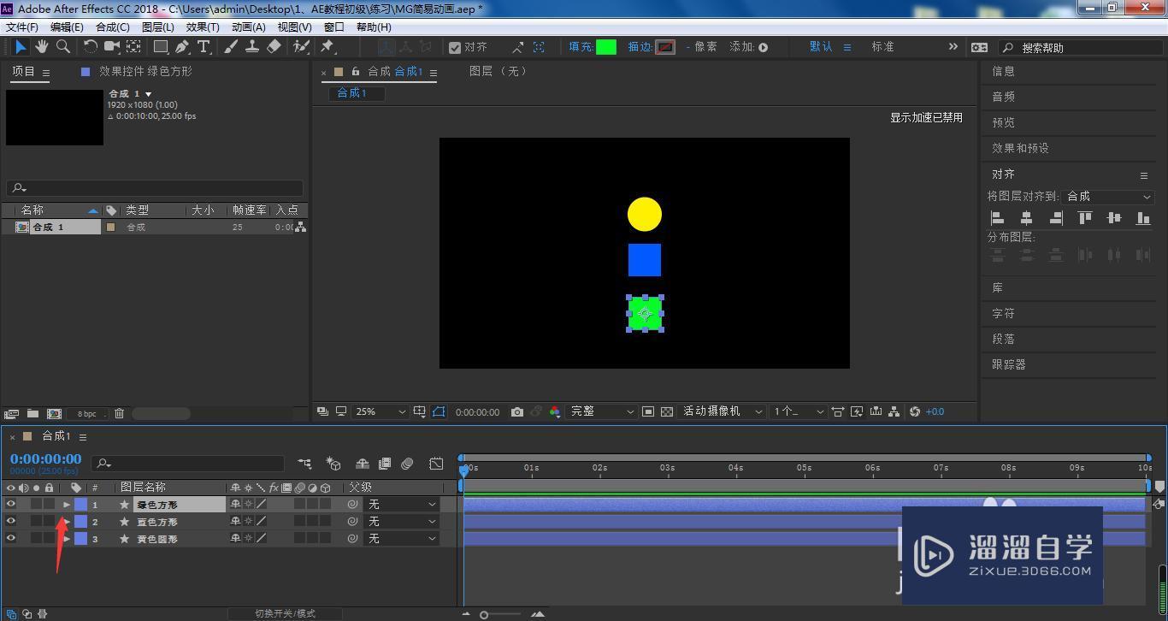Click the 切换开关/模式 button

tap(285, 613)
